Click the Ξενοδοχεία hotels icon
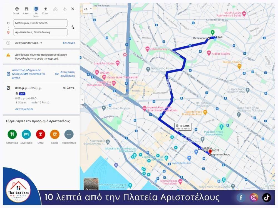 tap(26, 134)
